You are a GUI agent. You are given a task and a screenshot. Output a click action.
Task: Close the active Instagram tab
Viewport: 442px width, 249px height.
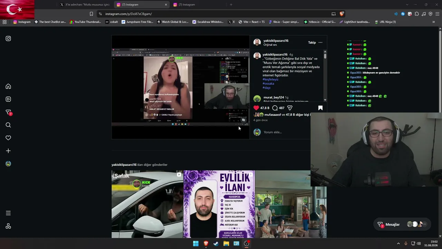pyautogui.click(x=166, y=4)
